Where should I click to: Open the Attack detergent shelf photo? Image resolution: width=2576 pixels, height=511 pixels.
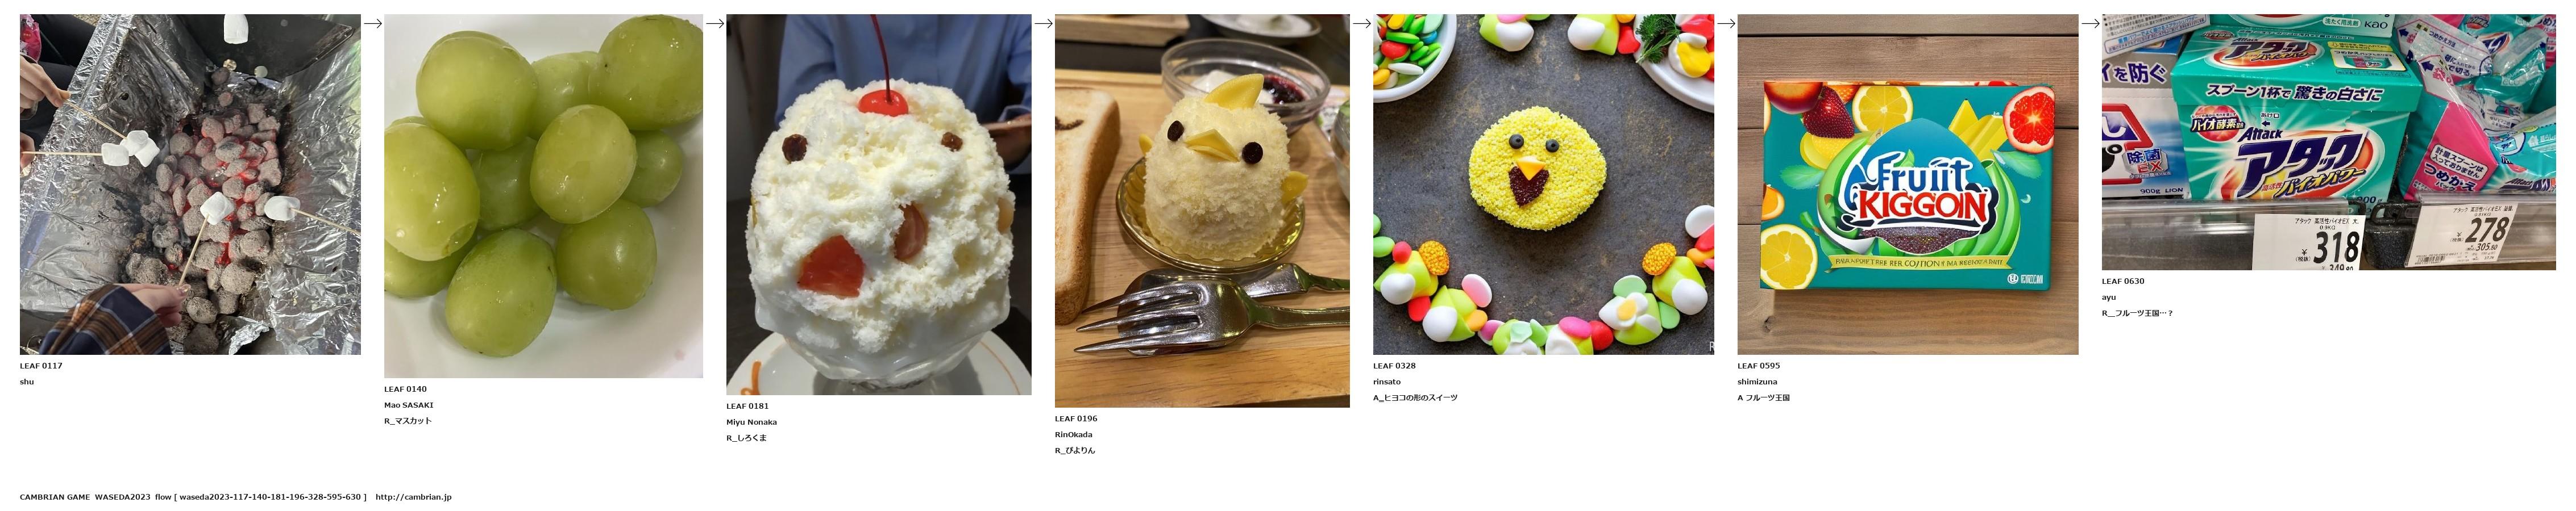tap(2328, 142)
